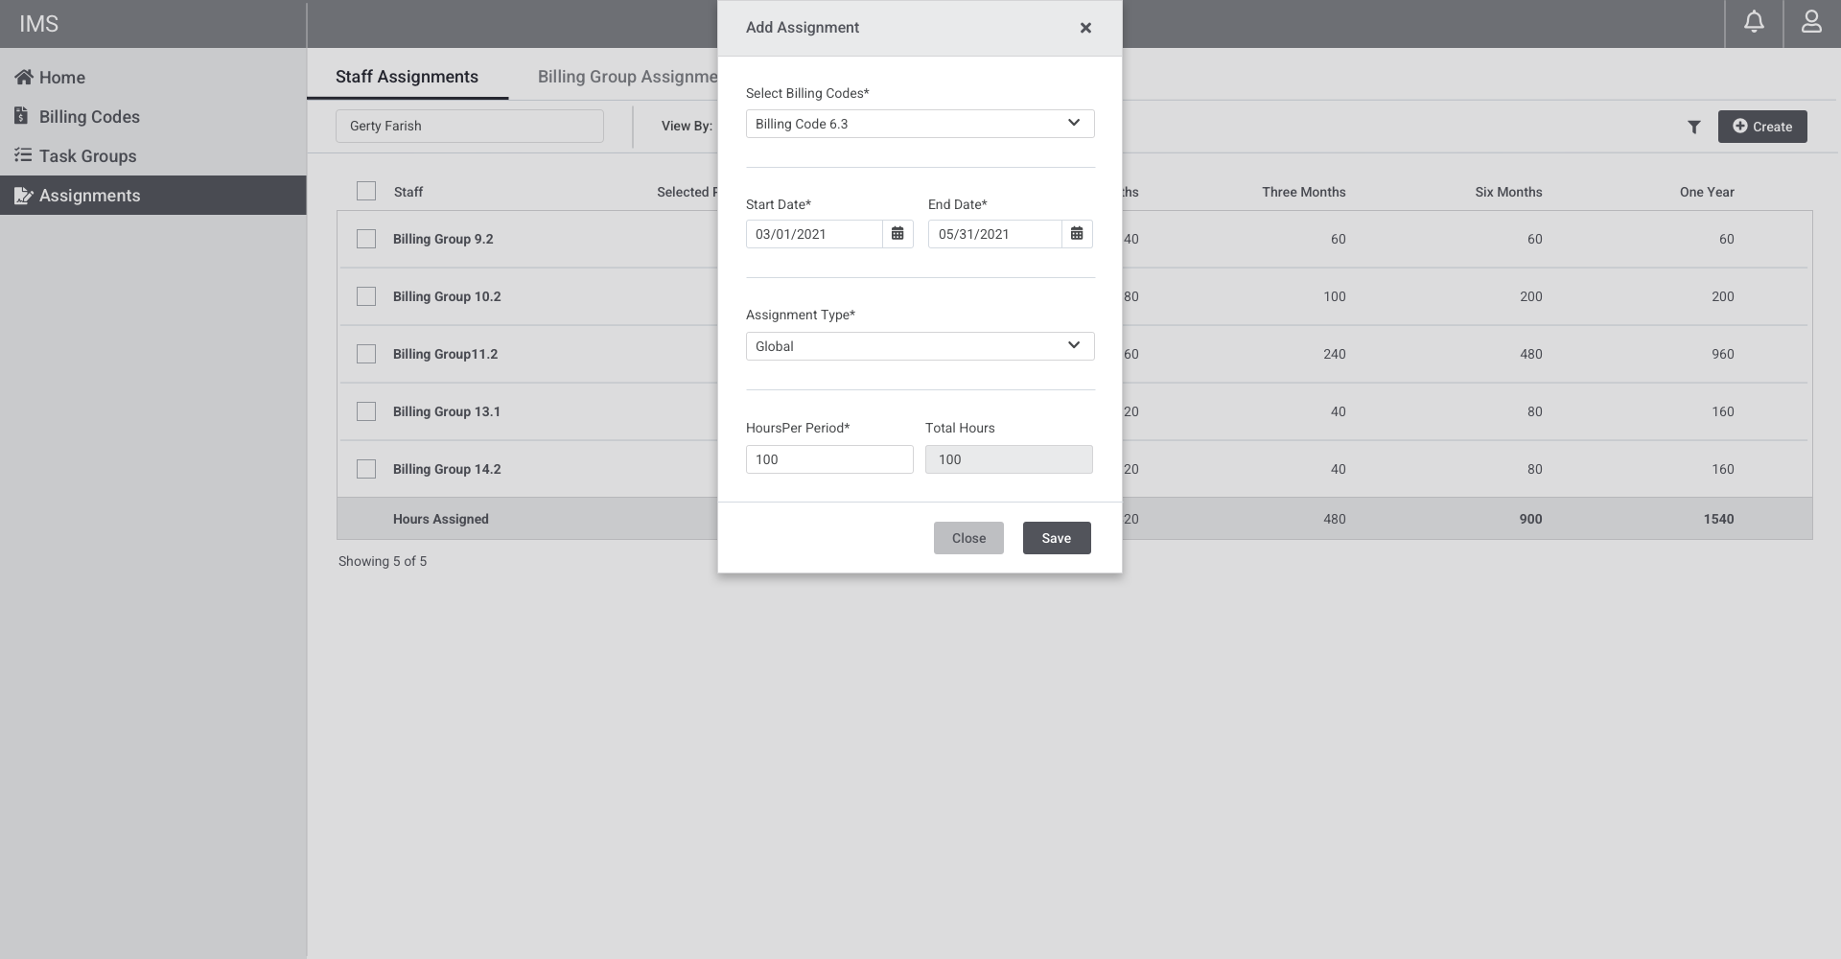
Task: Close the Add Assignment dialog with X
Action: (x=1085, y=28)
